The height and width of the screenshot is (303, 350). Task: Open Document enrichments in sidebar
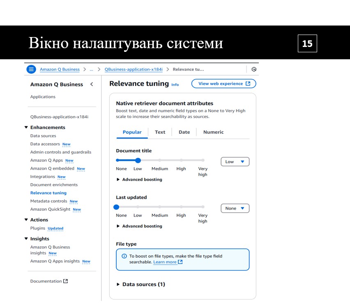(54, 185)
